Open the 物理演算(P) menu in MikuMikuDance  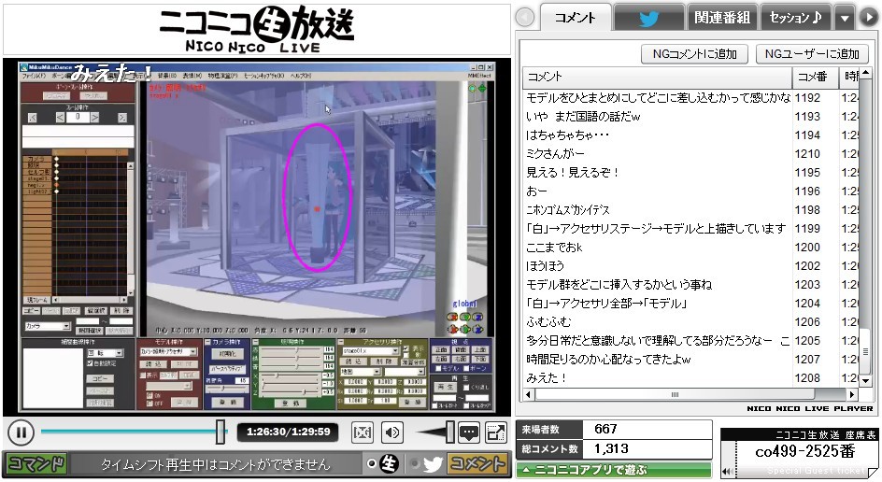(223, 76)
